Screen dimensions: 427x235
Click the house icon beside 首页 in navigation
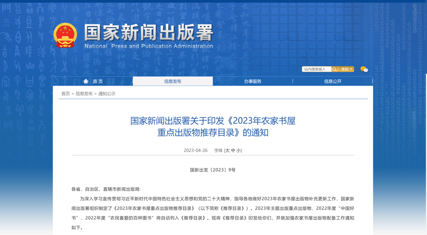click(86, 81)
